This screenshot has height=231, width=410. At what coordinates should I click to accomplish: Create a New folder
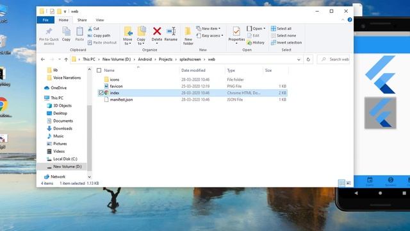(188, 36)
